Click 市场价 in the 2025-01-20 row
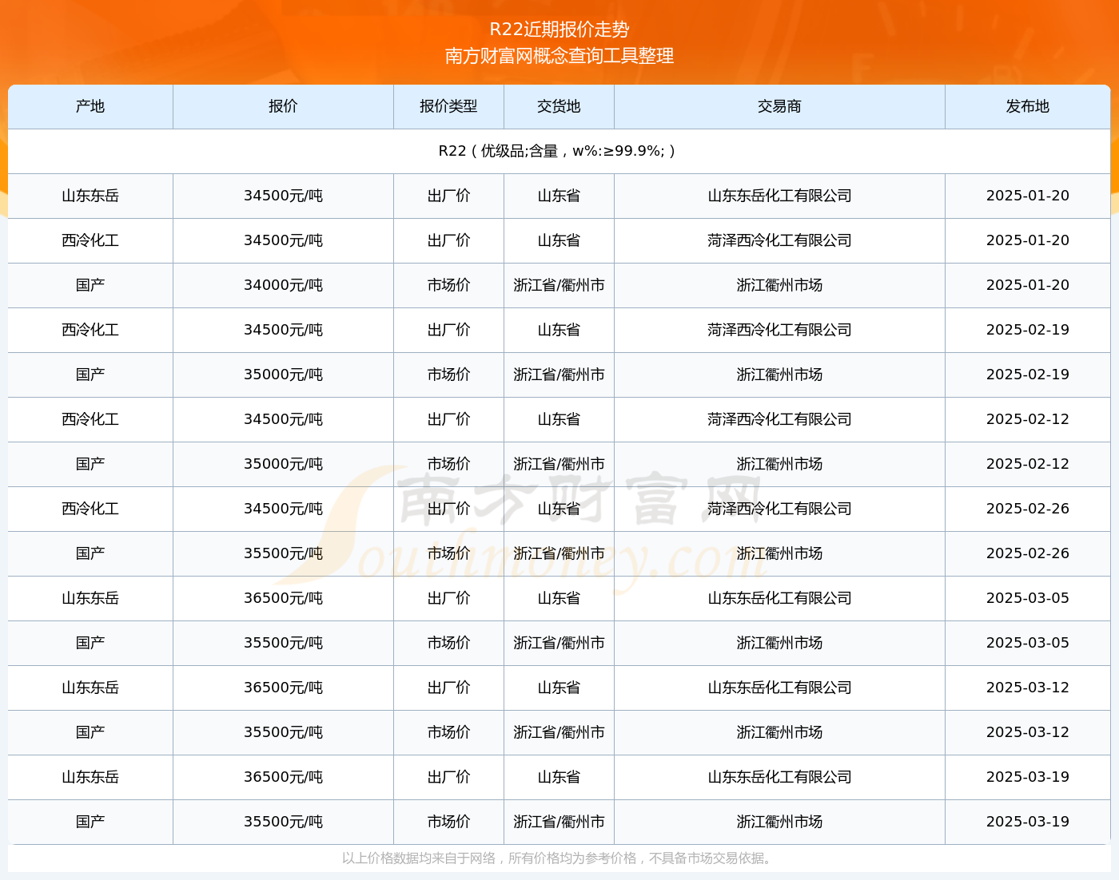Screen dimensions: 1119x880 click(x=448, y=285)
